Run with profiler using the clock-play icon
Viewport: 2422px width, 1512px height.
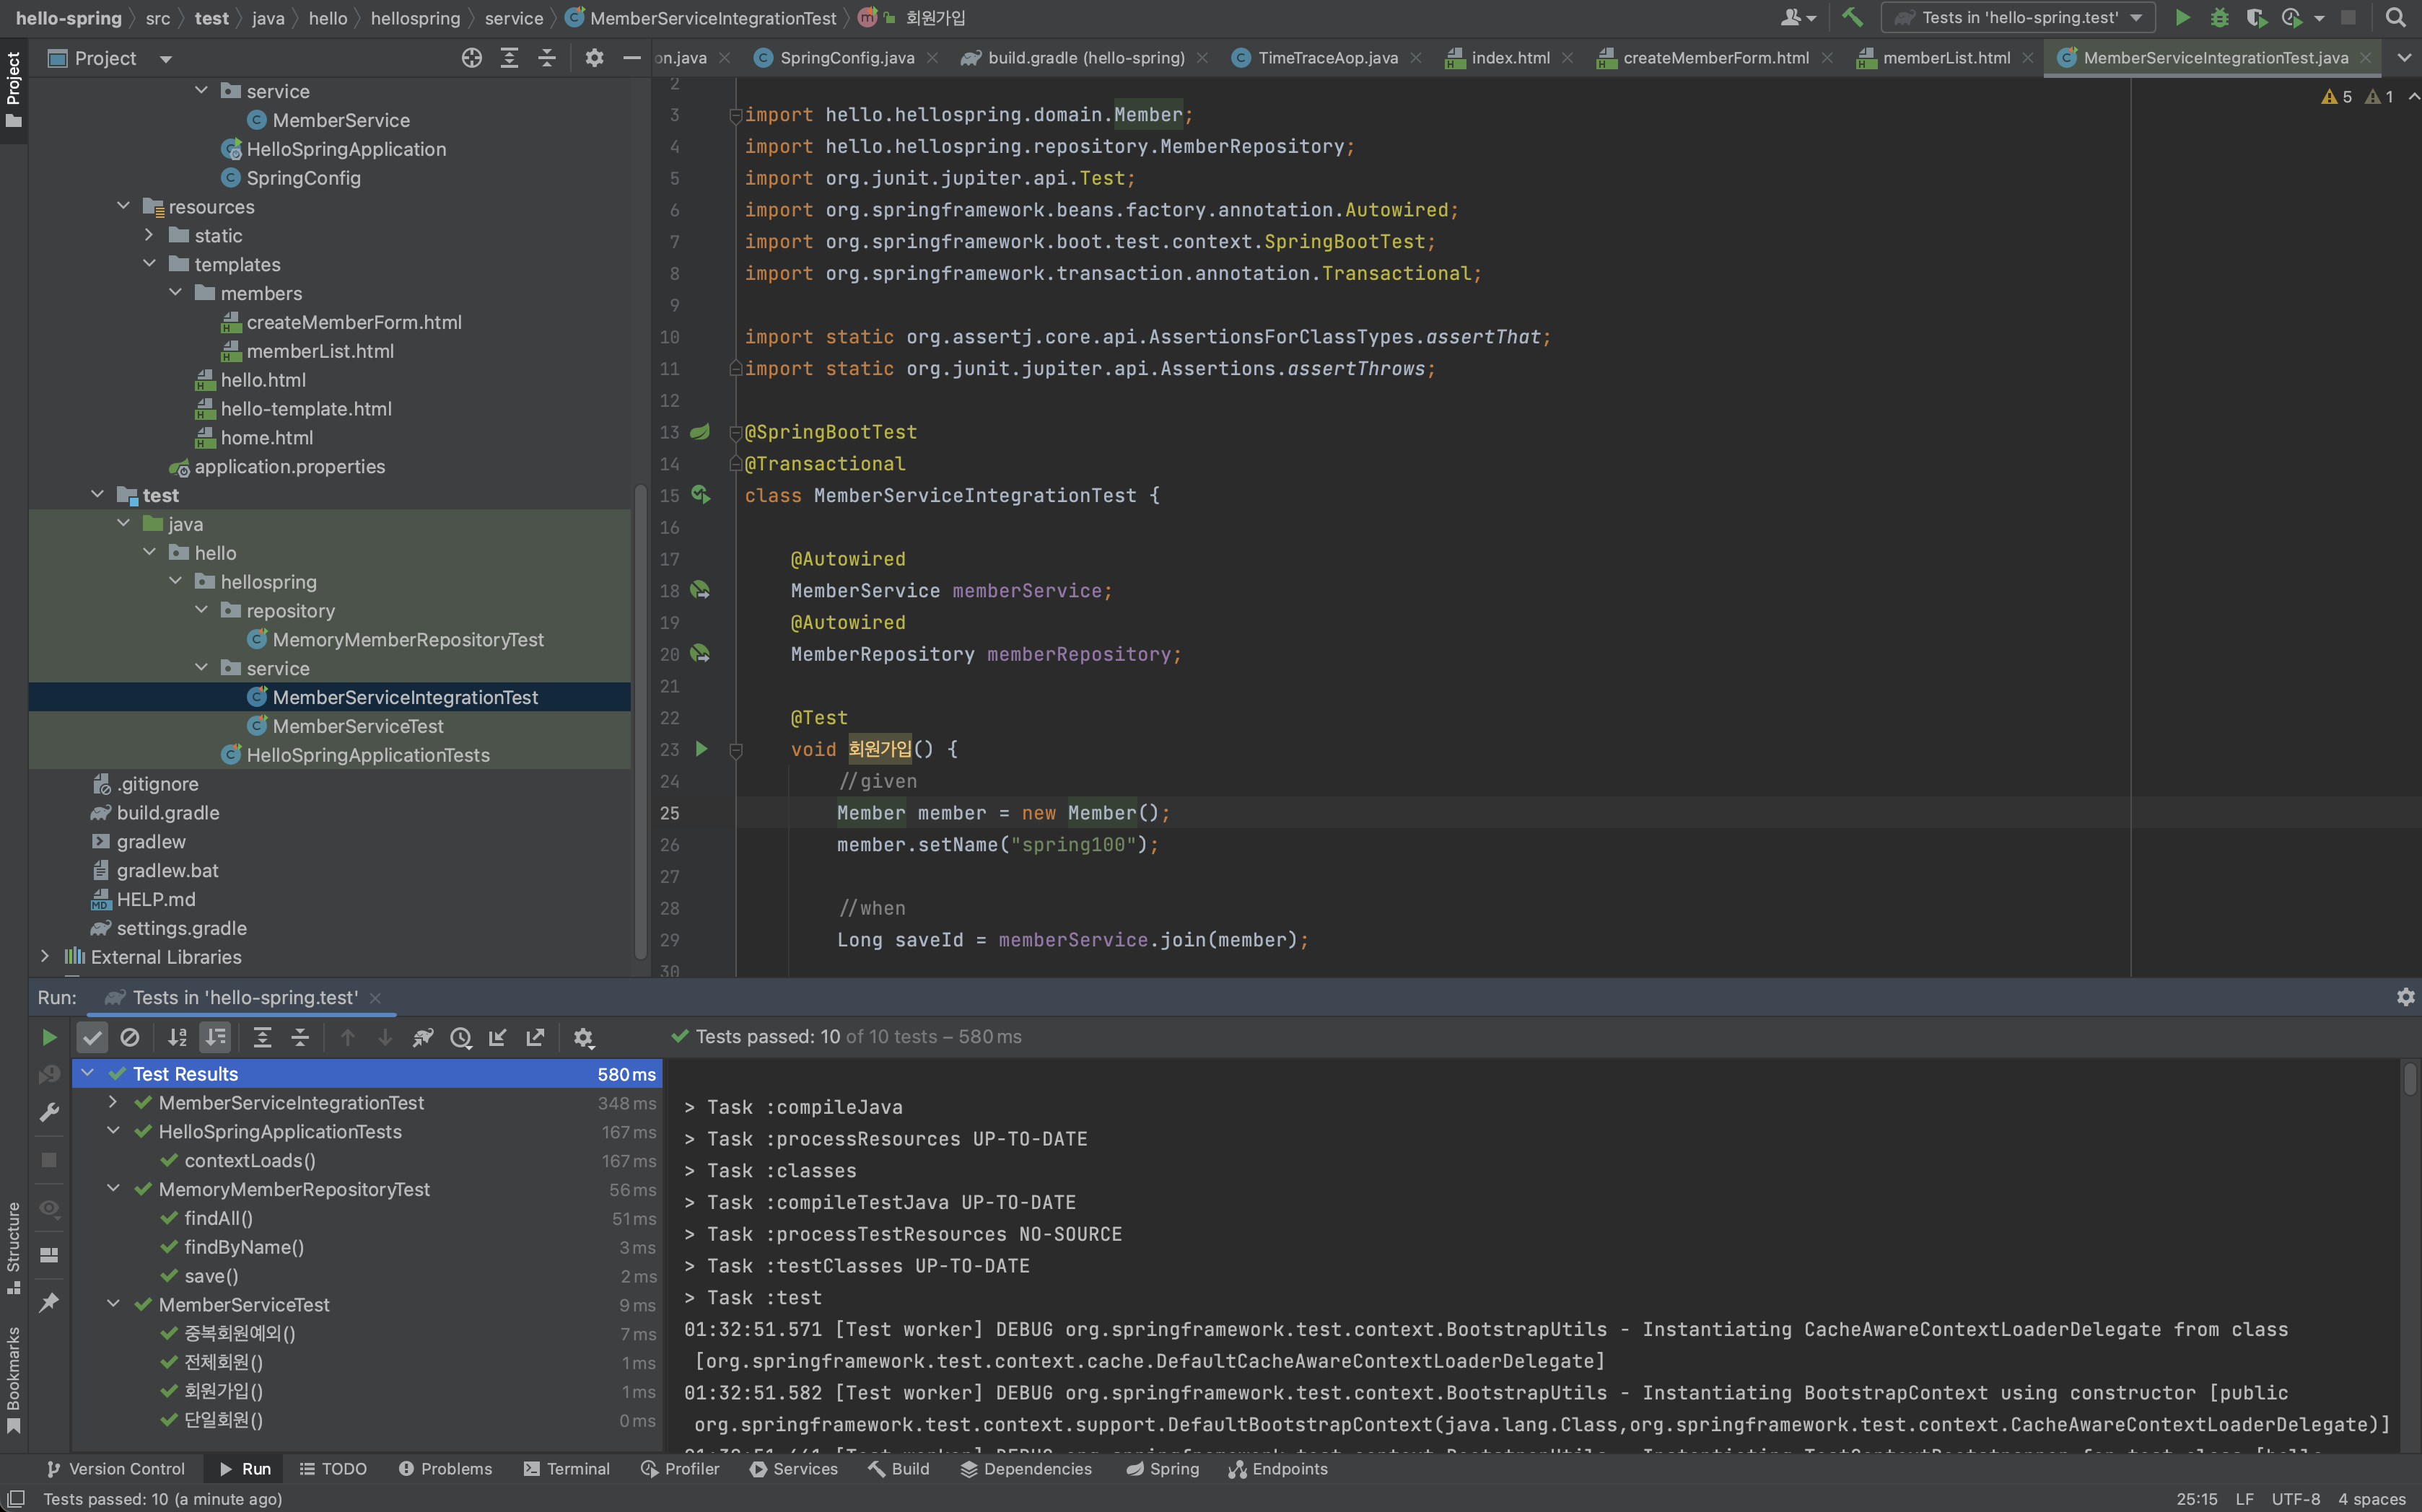coord(2292,17)
